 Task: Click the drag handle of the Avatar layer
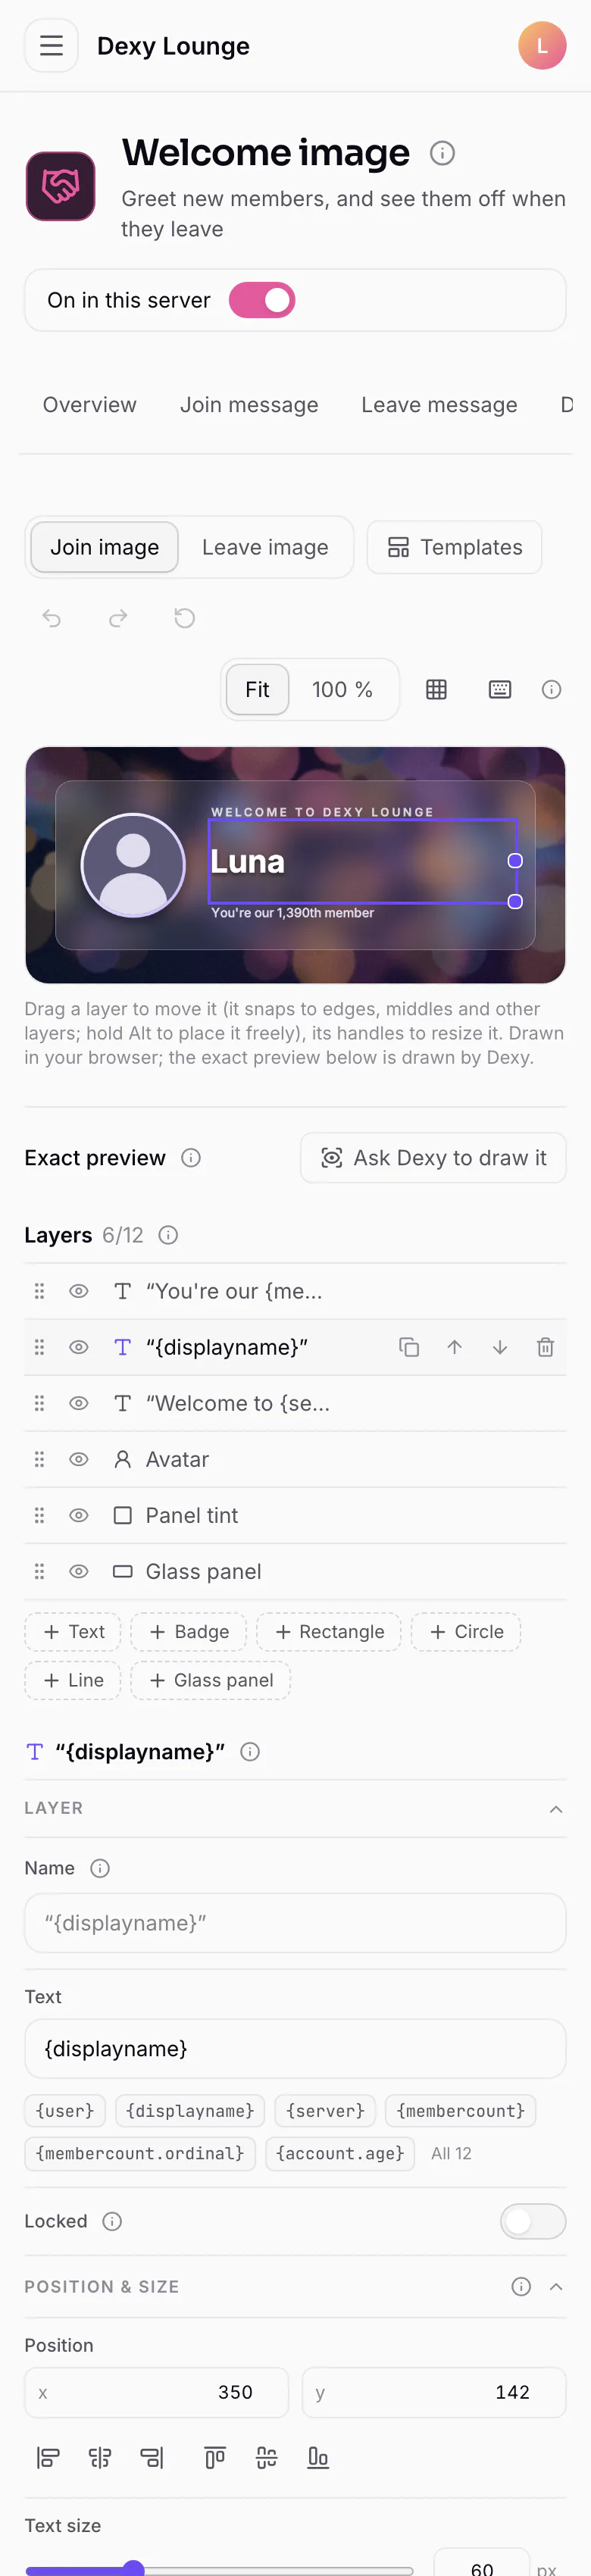40,1460
